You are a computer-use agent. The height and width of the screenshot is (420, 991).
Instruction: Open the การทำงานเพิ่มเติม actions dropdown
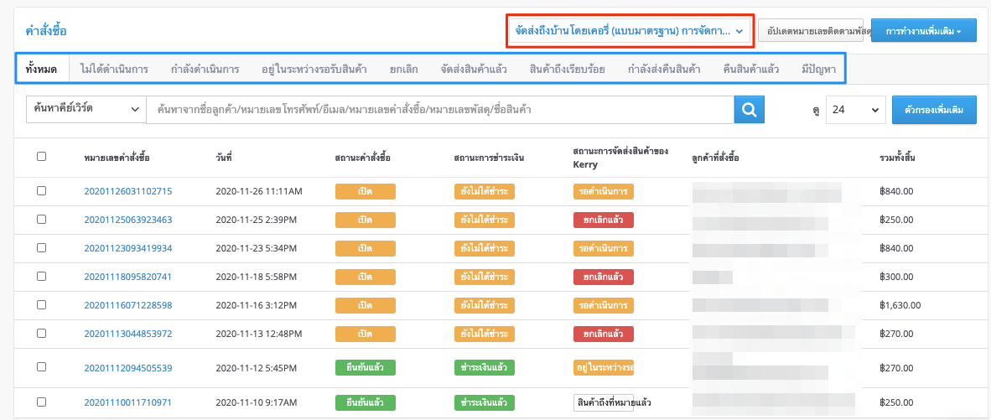point(923,31)
